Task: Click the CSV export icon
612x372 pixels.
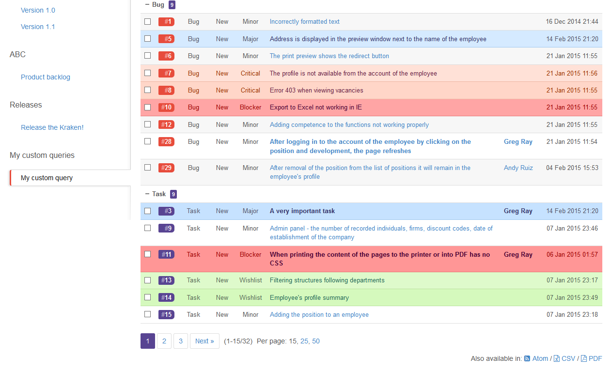Action: tap(557, 359)
